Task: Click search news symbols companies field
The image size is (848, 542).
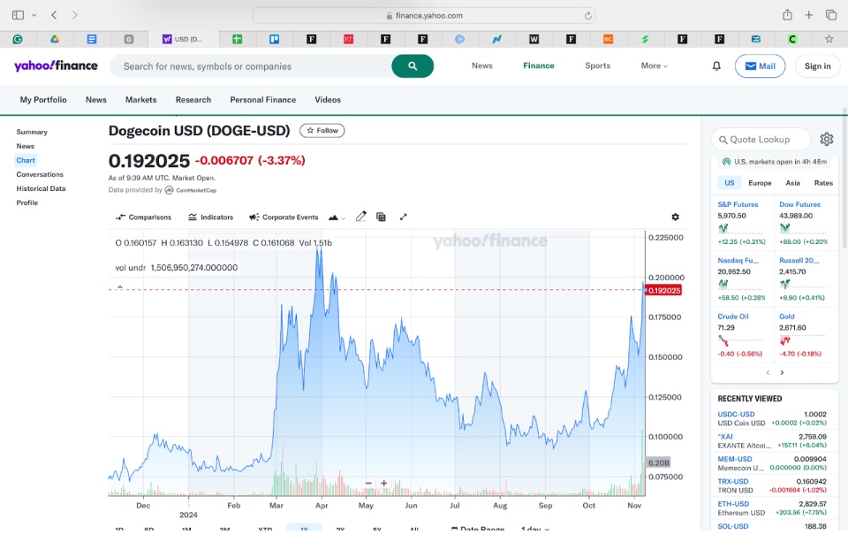Action: [x=250, y=66]
